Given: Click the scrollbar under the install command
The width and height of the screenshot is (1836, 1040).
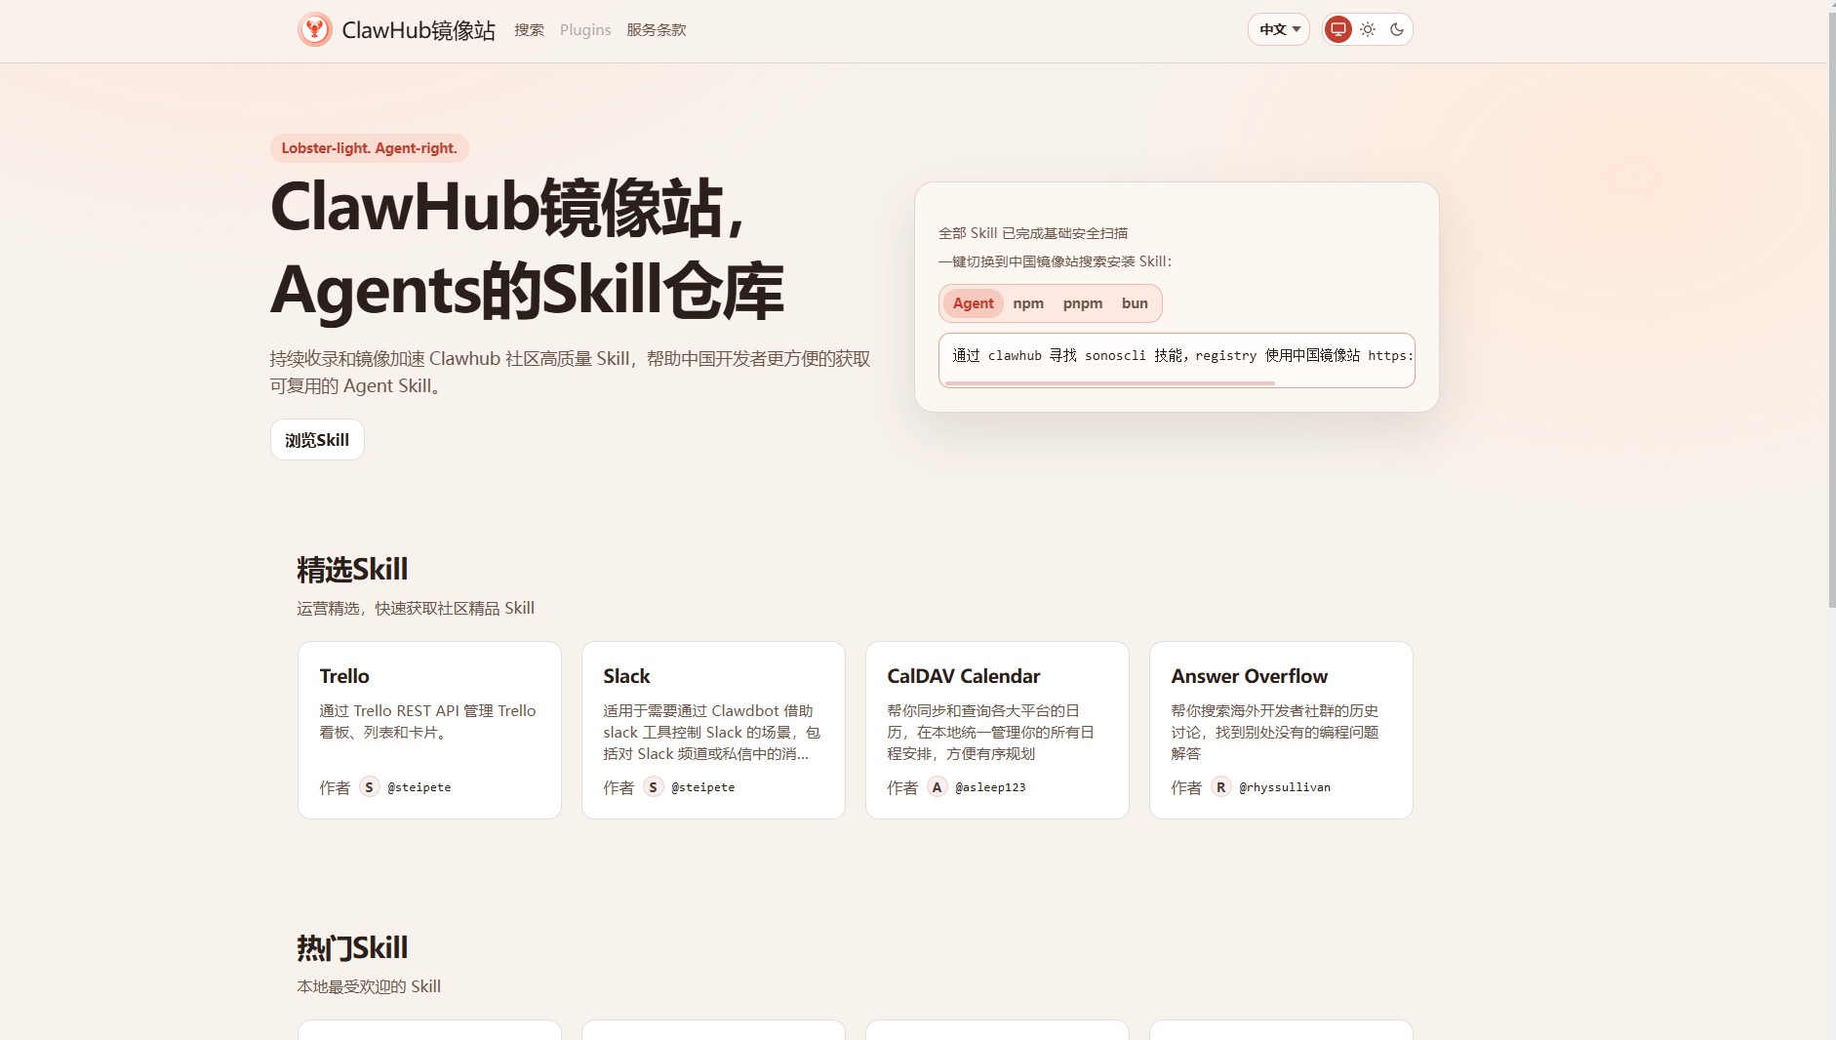Looking at the screenshot, I should [1109, 382].
